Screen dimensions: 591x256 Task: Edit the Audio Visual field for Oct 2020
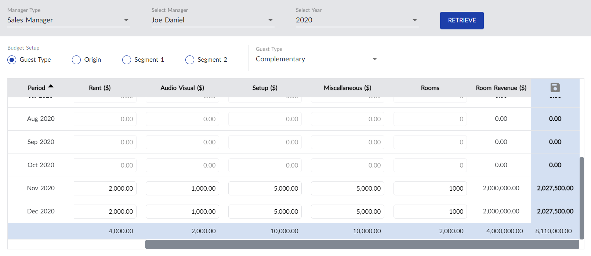click(x=182, y=165)
